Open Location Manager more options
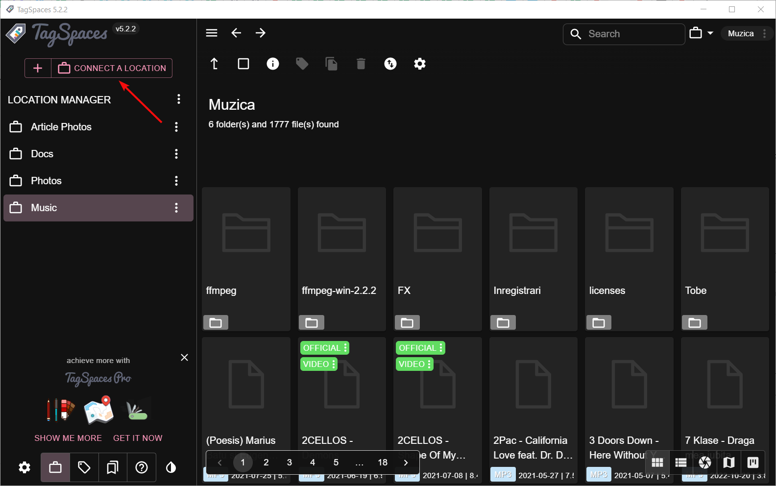Image resolution: width=776 pixels, height=486 pixels. [x=179, y=99]
